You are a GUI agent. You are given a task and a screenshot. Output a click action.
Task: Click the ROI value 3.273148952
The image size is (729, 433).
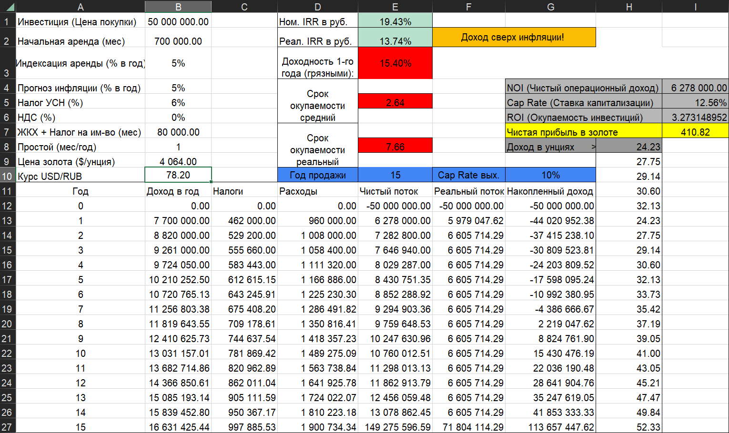coord(695,117)
